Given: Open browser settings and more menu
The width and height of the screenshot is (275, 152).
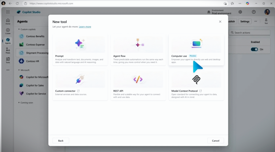Looking at the screenshot, I should 240,3.
